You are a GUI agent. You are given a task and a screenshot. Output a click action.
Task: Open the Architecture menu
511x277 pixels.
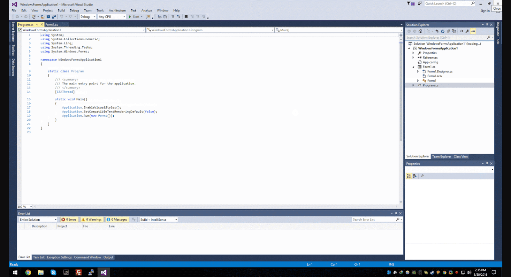tap(117, 11)
